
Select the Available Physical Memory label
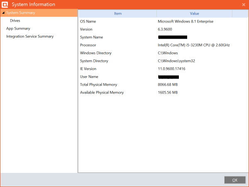pyautogui.click(x=102, y=93)
